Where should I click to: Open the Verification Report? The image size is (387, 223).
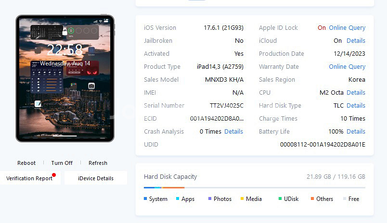coord(30,178)
